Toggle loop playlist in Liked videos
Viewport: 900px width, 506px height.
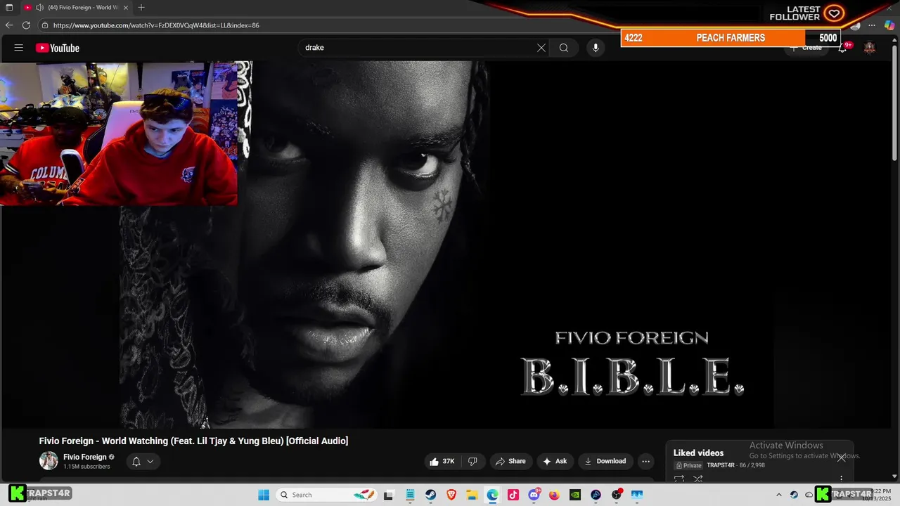click(679, 479)
